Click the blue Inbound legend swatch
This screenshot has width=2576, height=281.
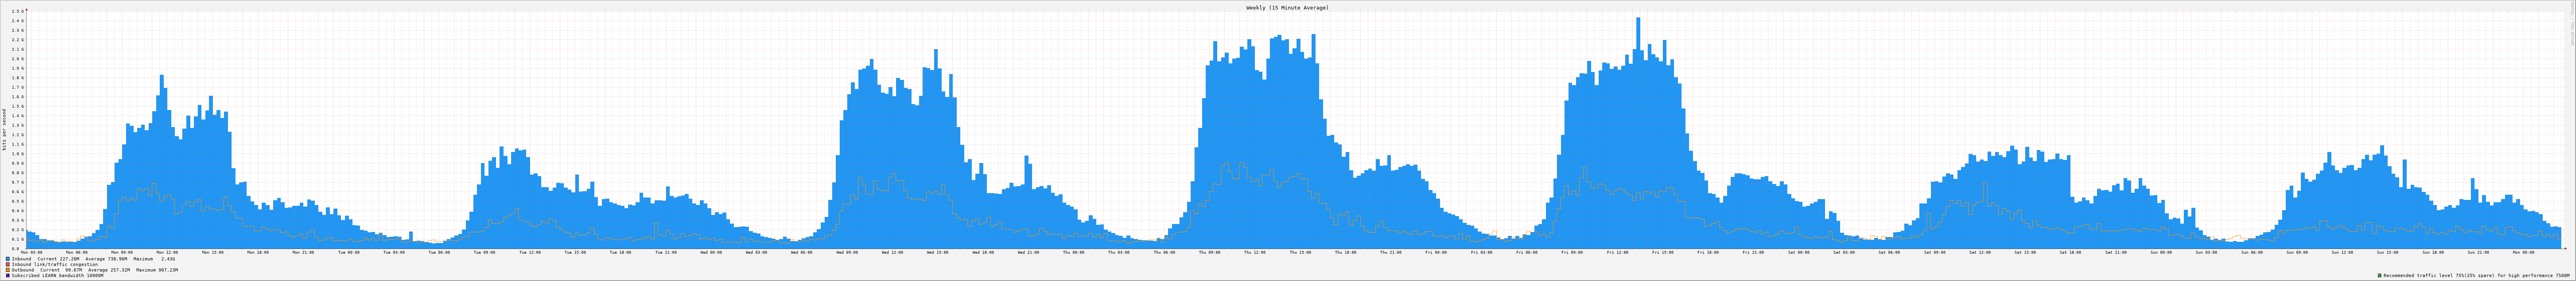coord(8,259)
